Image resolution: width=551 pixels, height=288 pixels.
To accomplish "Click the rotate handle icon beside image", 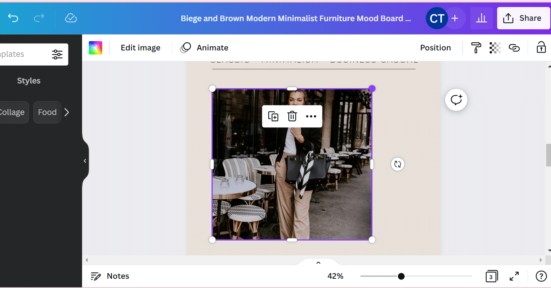I will (x=398, y=164).
